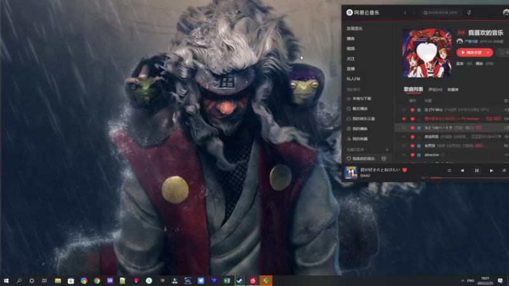Unlike the song 空 (TV Mix)
Image resolution: width=509 pixels, height=286 pixels.
click(x=412, y=110)
